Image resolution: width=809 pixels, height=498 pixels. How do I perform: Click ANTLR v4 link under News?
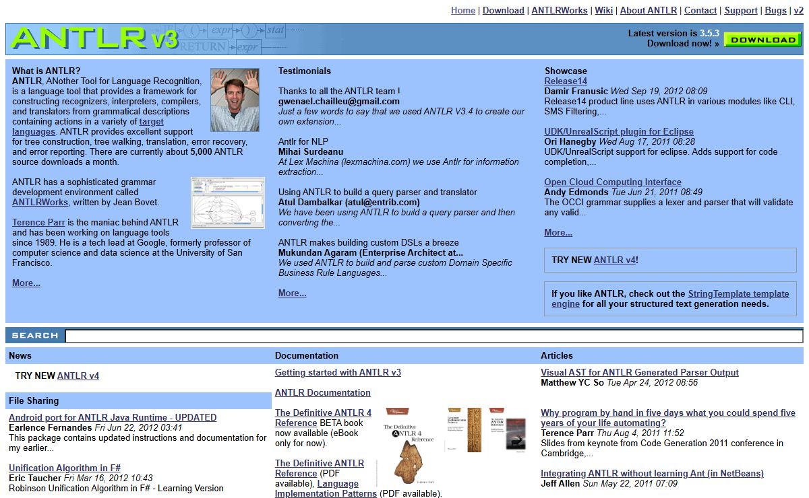pyautogui.click(x=78, y=376)
